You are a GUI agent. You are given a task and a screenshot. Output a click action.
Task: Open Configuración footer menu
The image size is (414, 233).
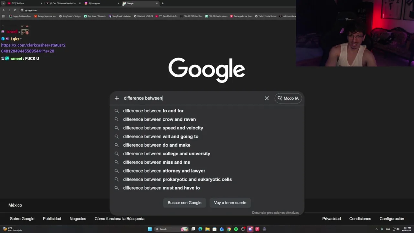tap(392, 219)
